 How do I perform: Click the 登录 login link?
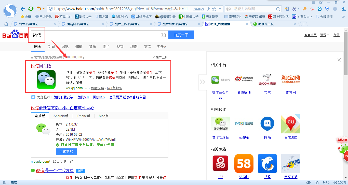point(337,35)
